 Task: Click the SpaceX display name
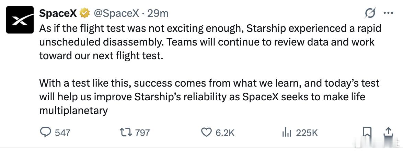coord(58,13)
